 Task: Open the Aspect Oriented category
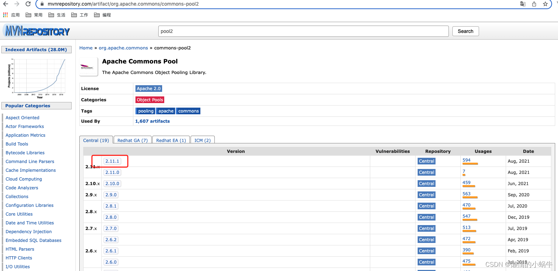click(x=22, y=118)
